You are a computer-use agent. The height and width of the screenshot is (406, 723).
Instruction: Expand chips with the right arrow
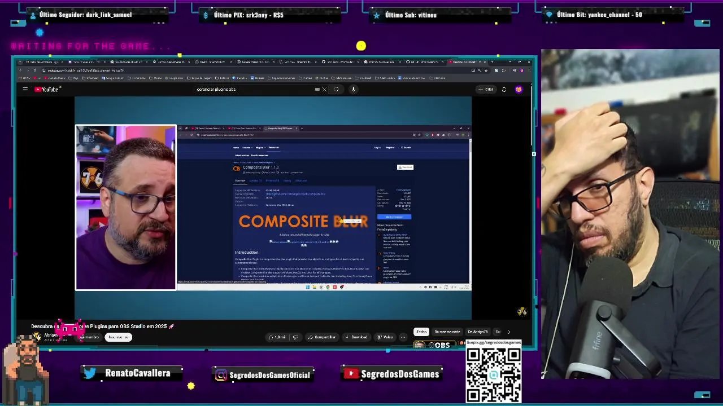point(508,332)
